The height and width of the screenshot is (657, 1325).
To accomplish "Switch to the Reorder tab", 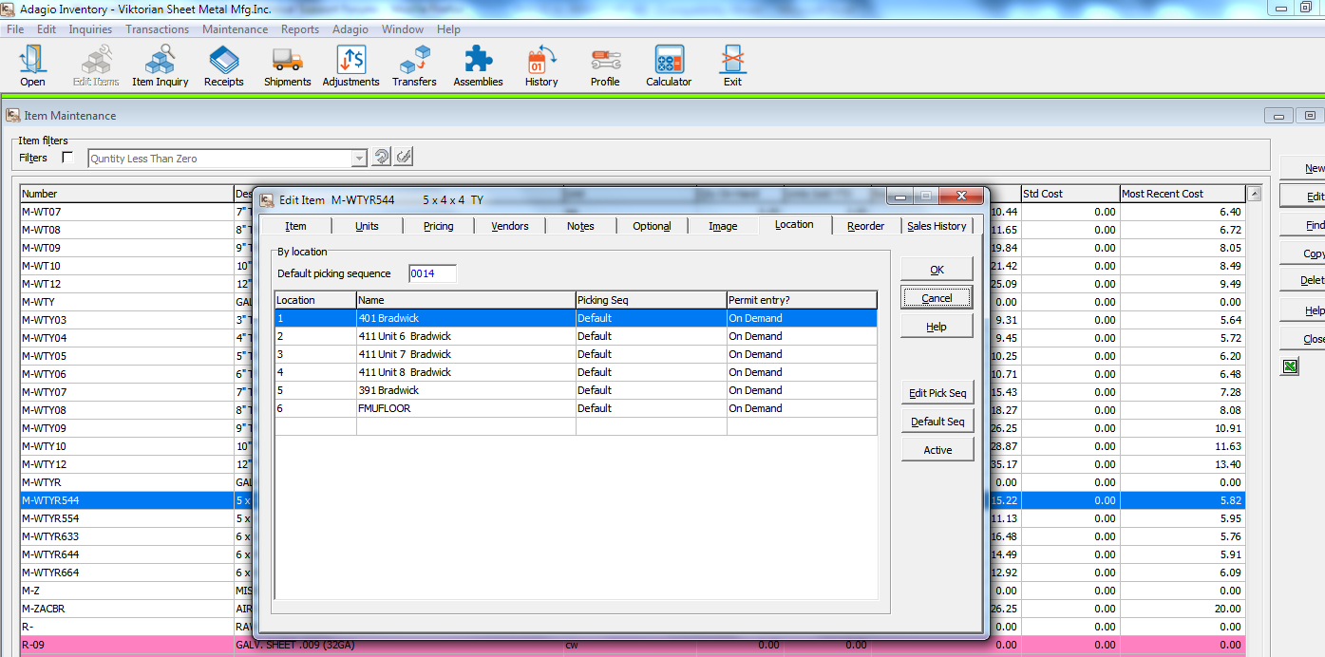I will [865, 226].
